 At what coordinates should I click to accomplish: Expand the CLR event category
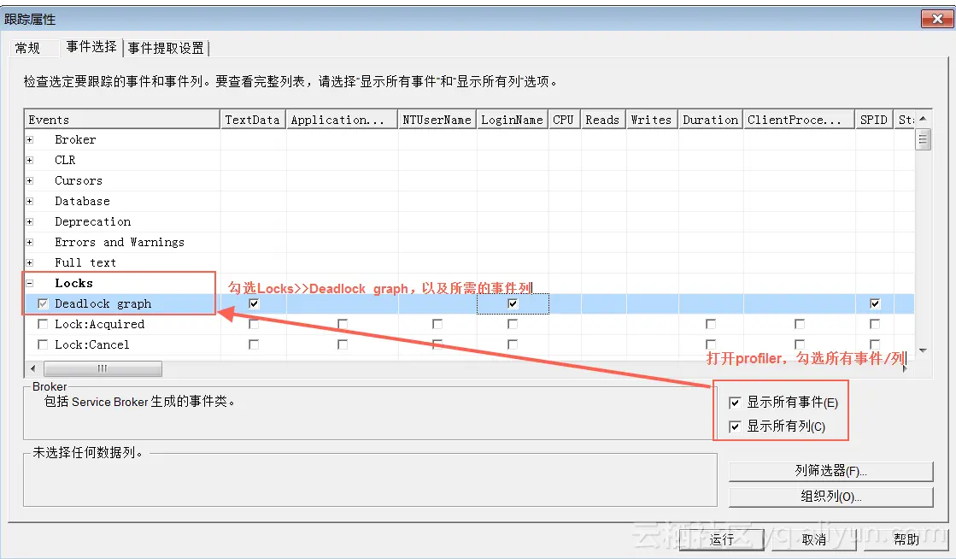(x=28, y=160)
